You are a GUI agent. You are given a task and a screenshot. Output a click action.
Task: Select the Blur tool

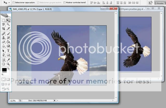click(3, 46)
